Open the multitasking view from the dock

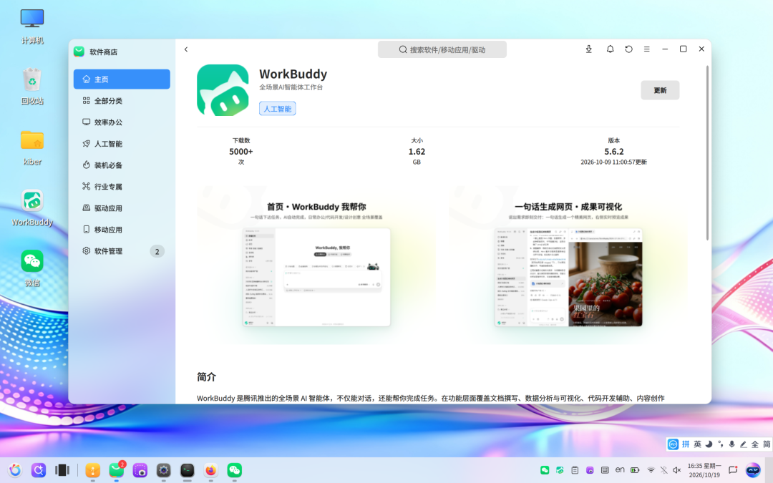point(62,470)
